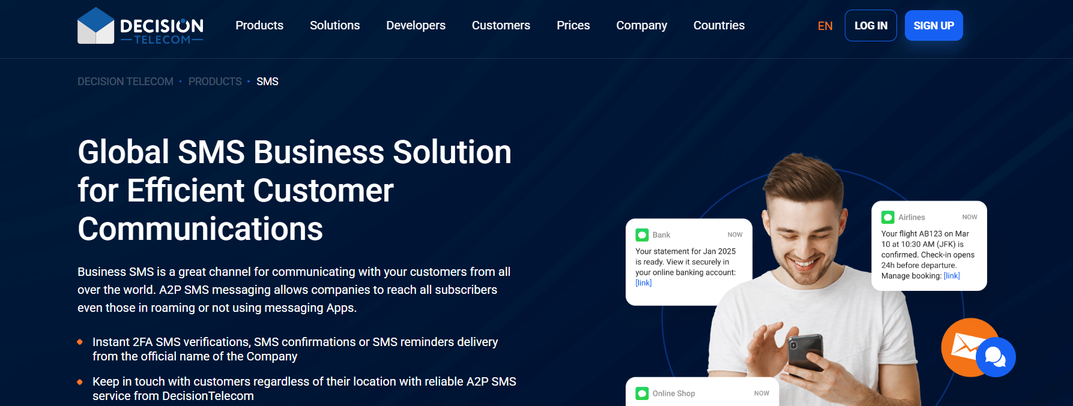
Task: Click the SIGN UP button
Action: click(933, 26)
